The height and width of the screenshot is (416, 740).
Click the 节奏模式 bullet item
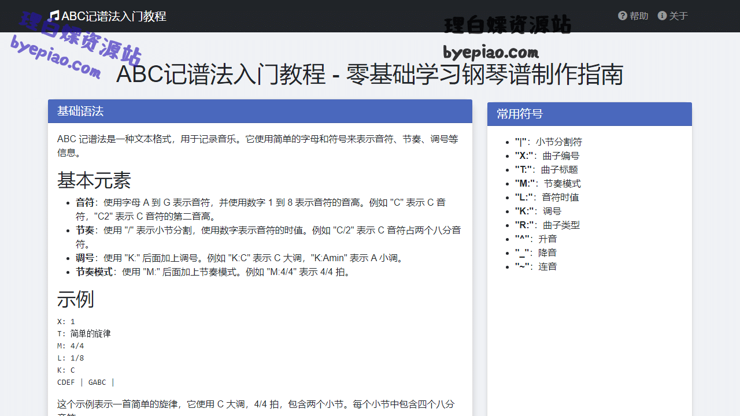pyautogui.click(x=214, y=272)
